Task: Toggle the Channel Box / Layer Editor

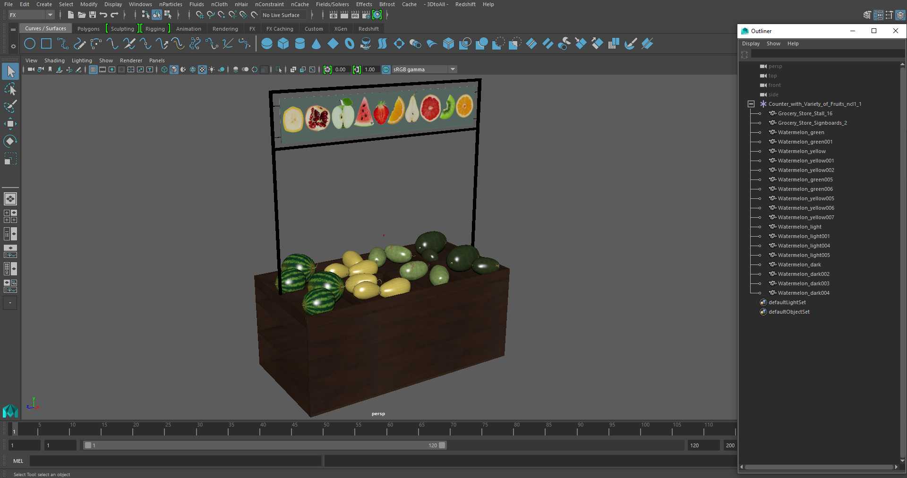Action: (900, 15)
